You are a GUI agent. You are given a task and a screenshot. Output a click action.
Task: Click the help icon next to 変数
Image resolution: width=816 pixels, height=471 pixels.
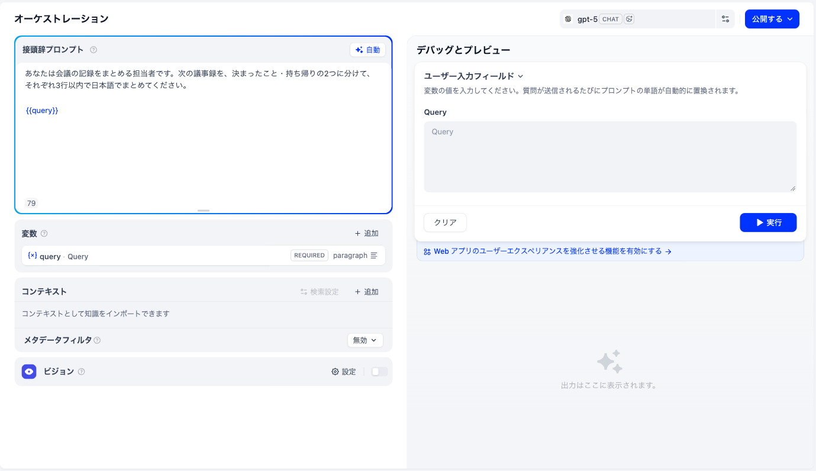click(44, 234)
